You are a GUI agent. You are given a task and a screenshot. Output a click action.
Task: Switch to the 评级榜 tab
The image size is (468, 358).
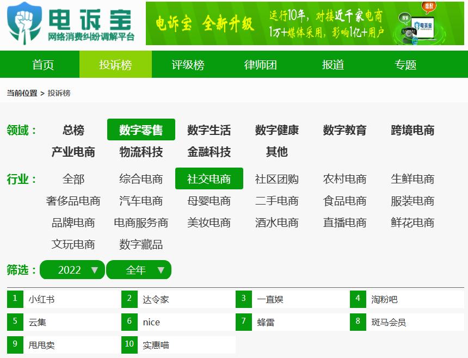click(188, 64)
